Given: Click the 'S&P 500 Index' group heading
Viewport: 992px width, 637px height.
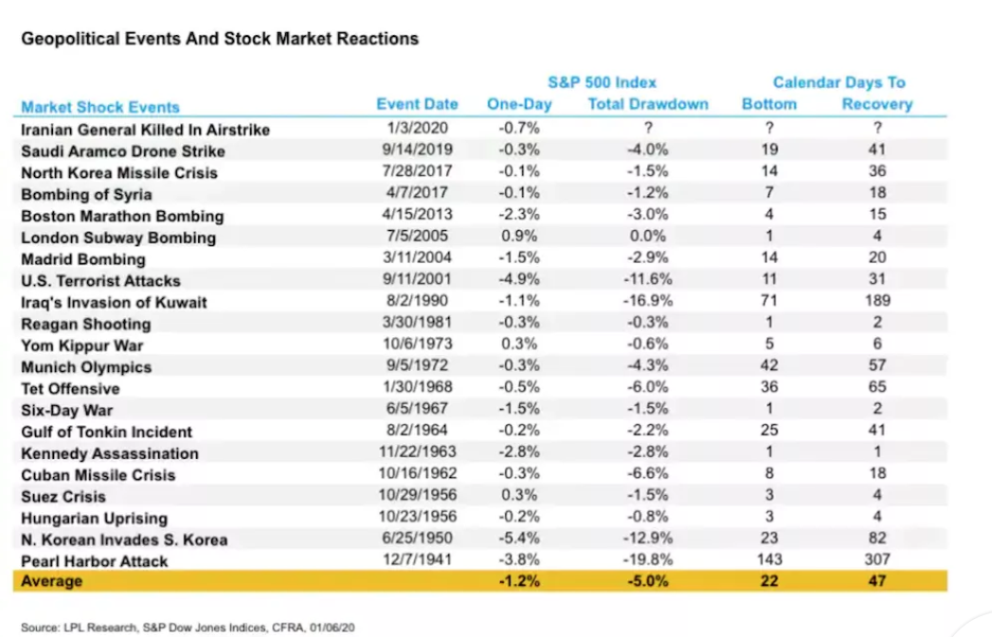Looking at the screenshot, I should coord(602,82).
